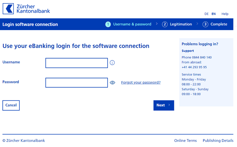Switch language to DE
The height and width of the screenshot is (147, 237).
206,14
